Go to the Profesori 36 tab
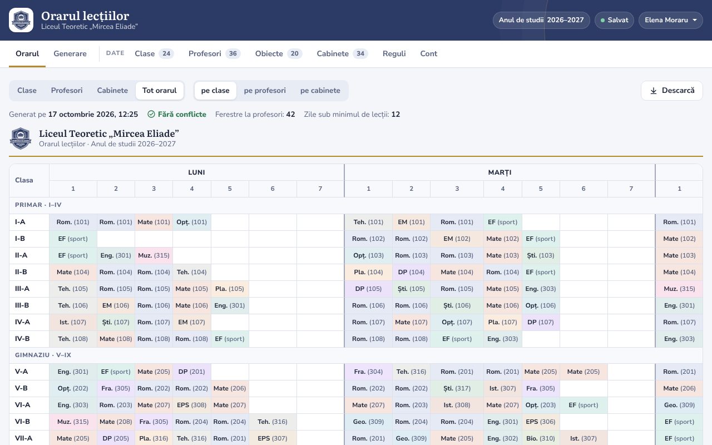The height and width of the screenshot is (445, 712). pyautogui.click(x=214, y=53)
